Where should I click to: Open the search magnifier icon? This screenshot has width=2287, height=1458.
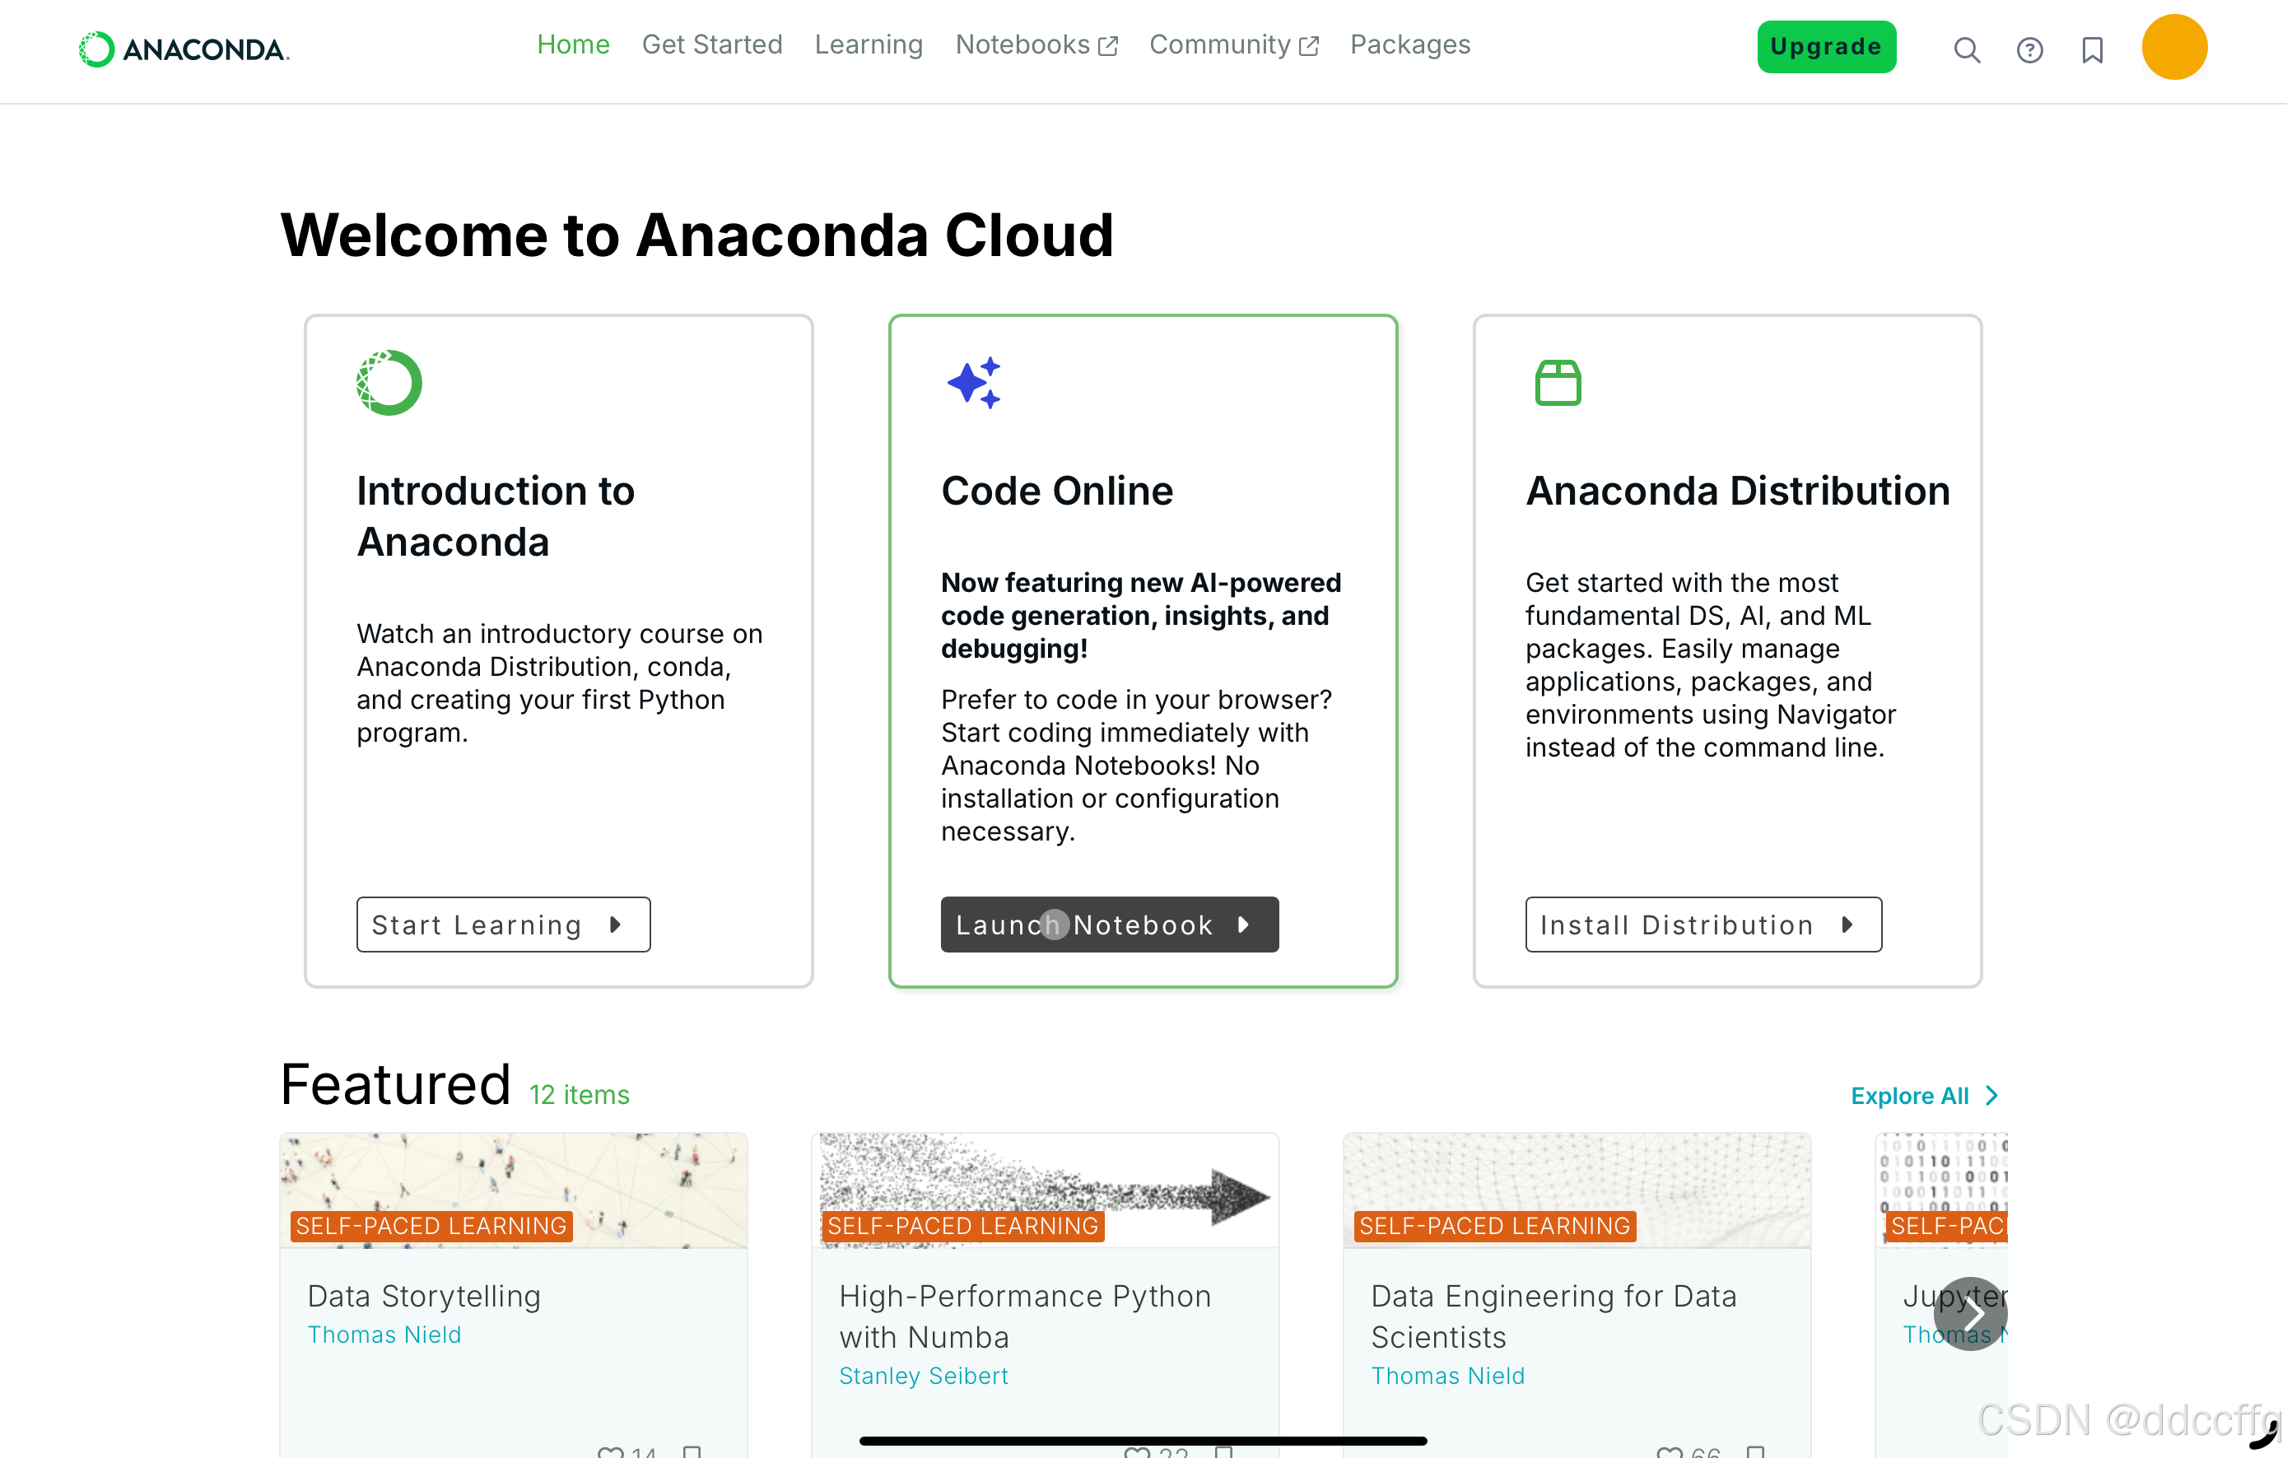point(1966,49)
